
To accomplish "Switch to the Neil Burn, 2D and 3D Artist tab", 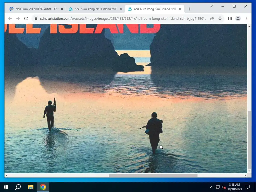I will click(36, 9).
